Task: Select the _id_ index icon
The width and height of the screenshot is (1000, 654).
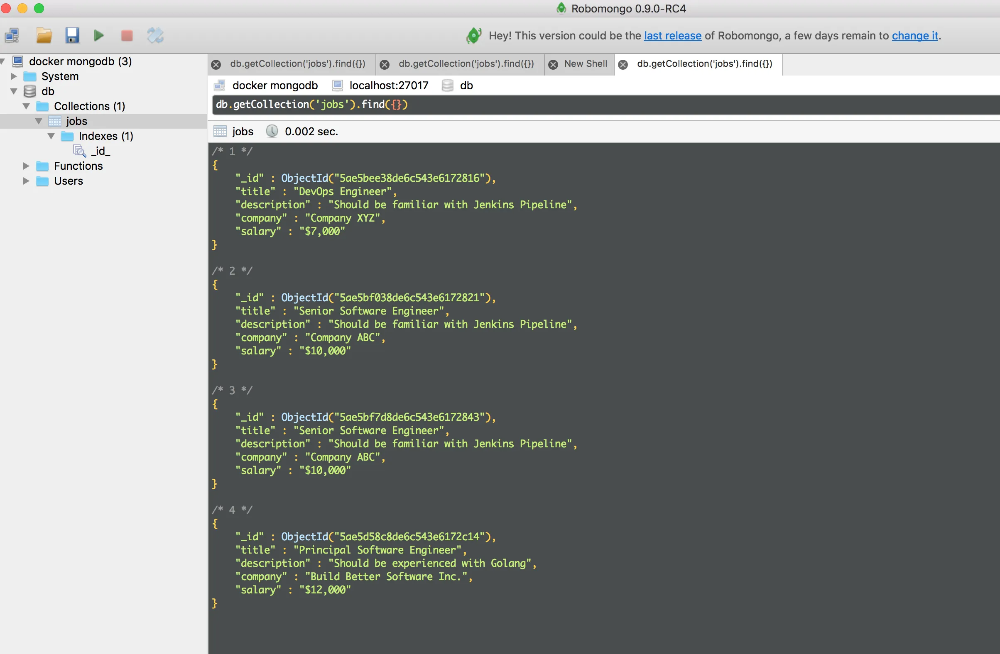Action: (79, 151)
